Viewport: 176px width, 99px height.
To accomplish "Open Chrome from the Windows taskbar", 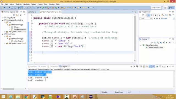I will point(26,97).
